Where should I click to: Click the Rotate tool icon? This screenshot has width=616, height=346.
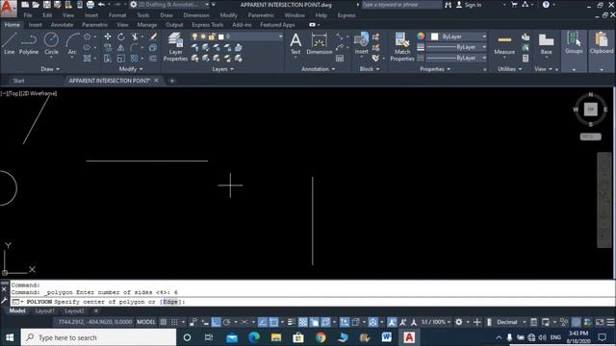(x=120, y=37)
